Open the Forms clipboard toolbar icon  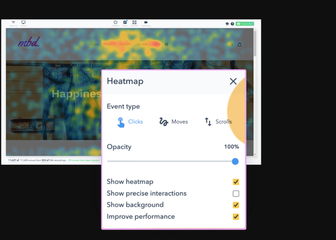click(x=125, y=23)
